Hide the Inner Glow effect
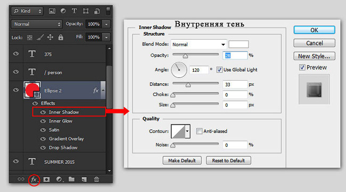 [x=43, y=121]
